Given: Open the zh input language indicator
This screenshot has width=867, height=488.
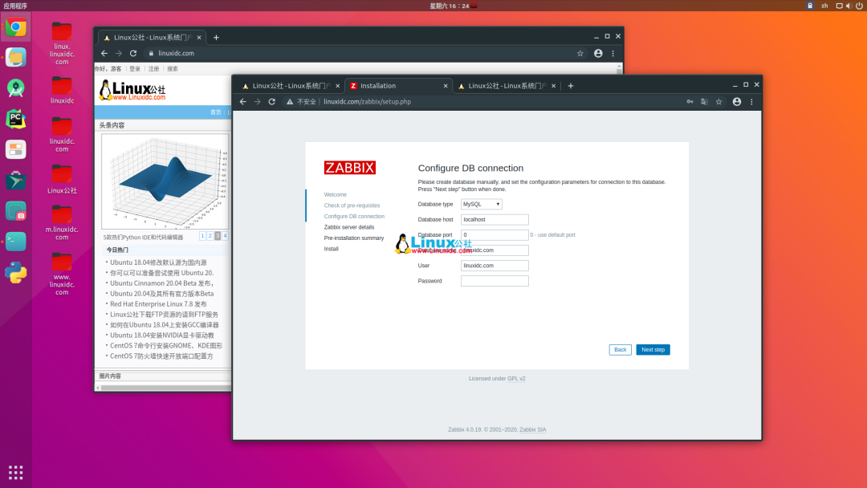Looking at the screenshot, I should [x=824, y=6].
